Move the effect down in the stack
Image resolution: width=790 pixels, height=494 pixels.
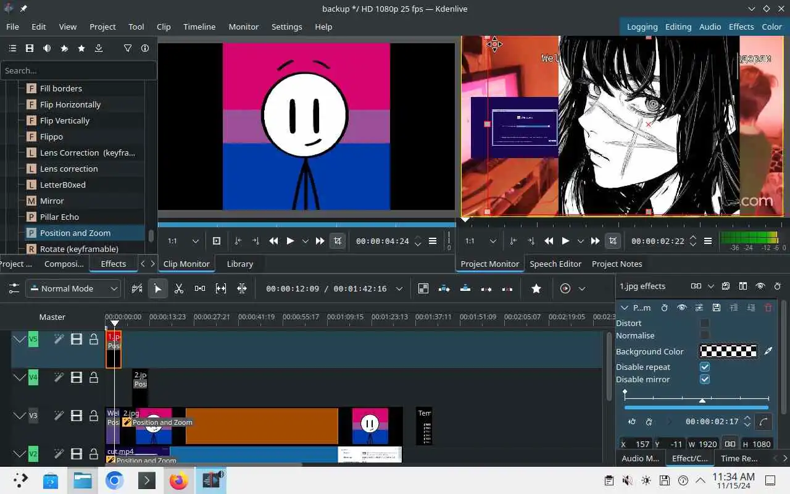751,308
